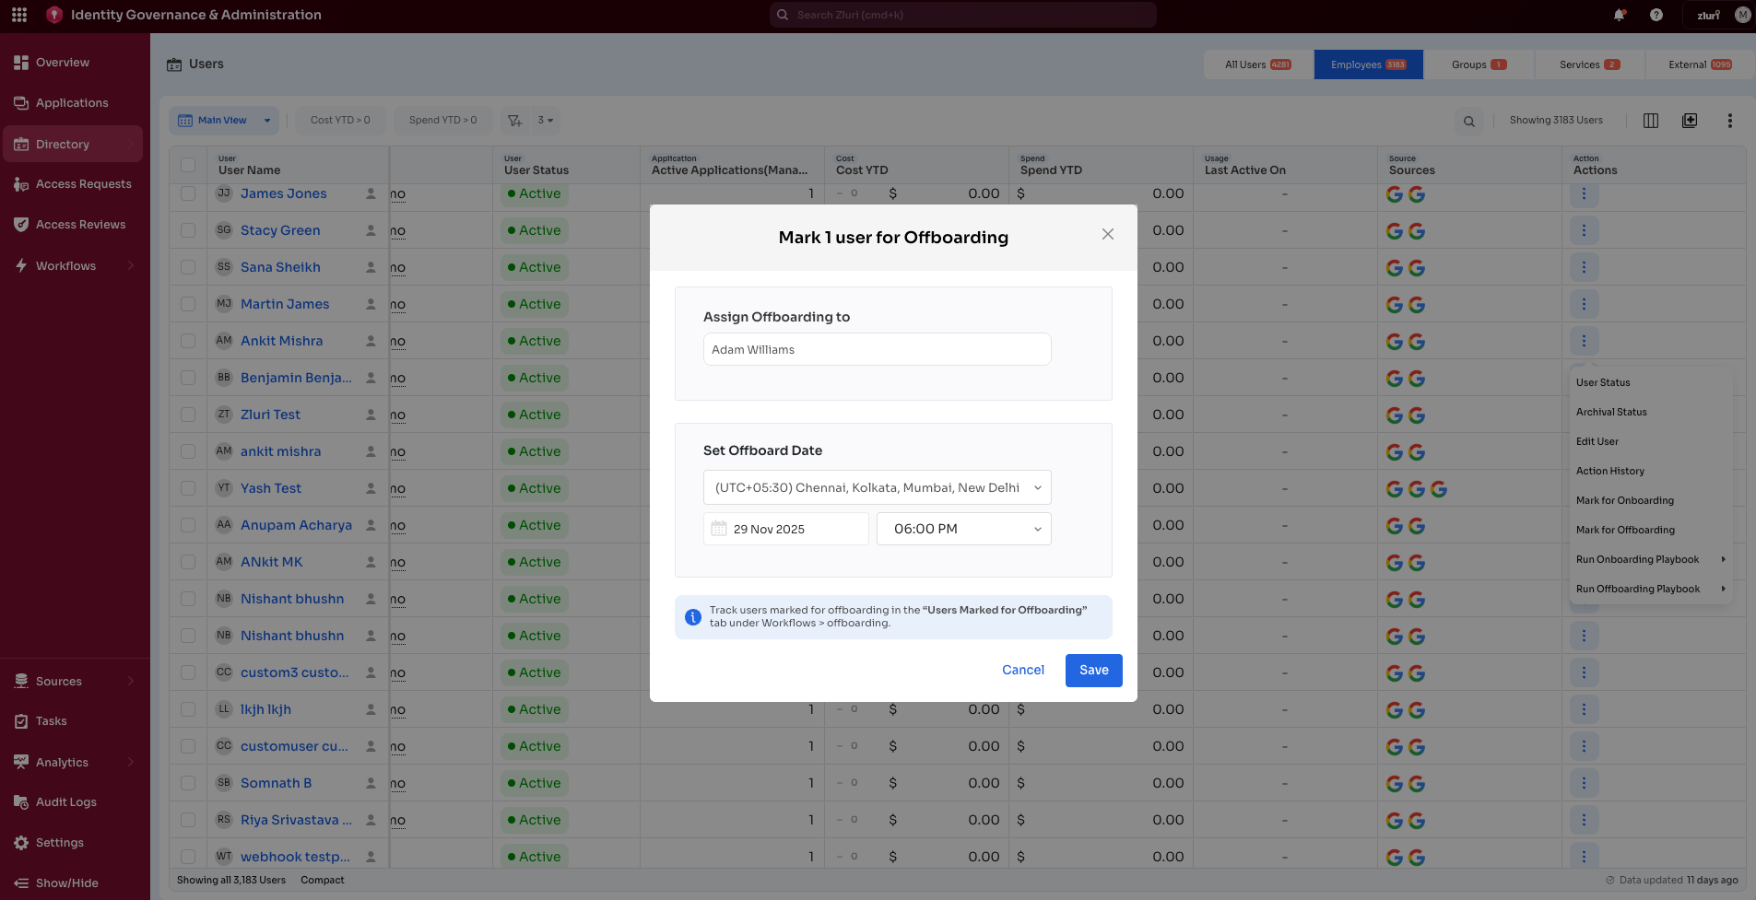Switch to the Services tab
Image resolution: width=1756 pixels, height=900 pixels.
point(1589,64)
